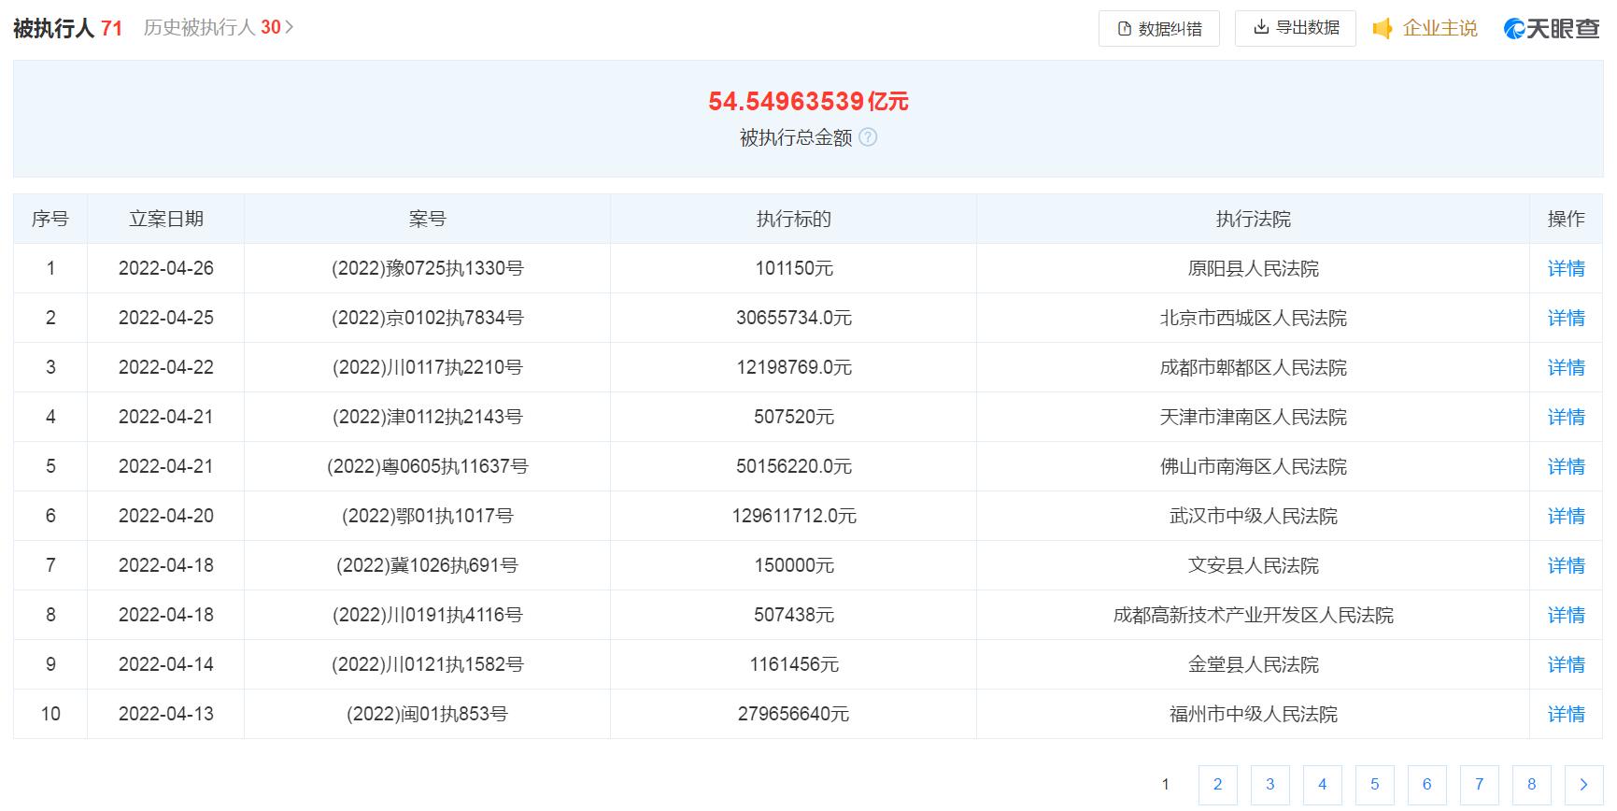
Task: Select case number (2022)闽01执853号
Action: coord(427,714)
